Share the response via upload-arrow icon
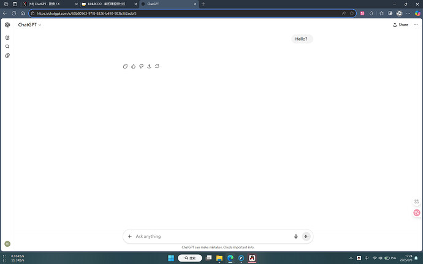Viewport: 423px width, 264px height. pyautogui.click(x=149, y=66)
